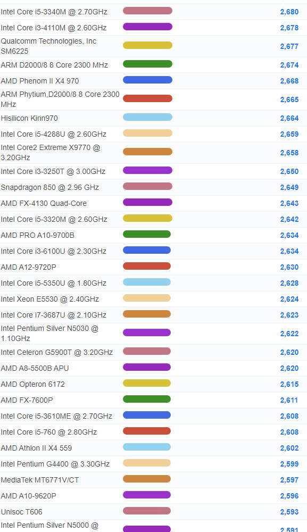The width and height of the screenshot is (307, 532).
Task: Click the 2,665 score value
Action: click(289, 100)
